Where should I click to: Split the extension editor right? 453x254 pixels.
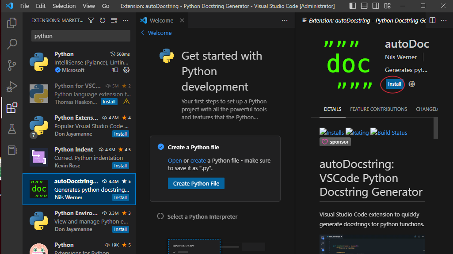pos(433,20)
